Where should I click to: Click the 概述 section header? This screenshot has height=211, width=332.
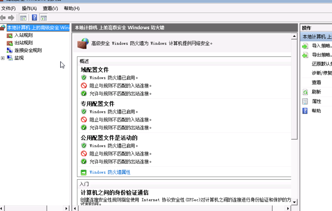tap(84, 61)
